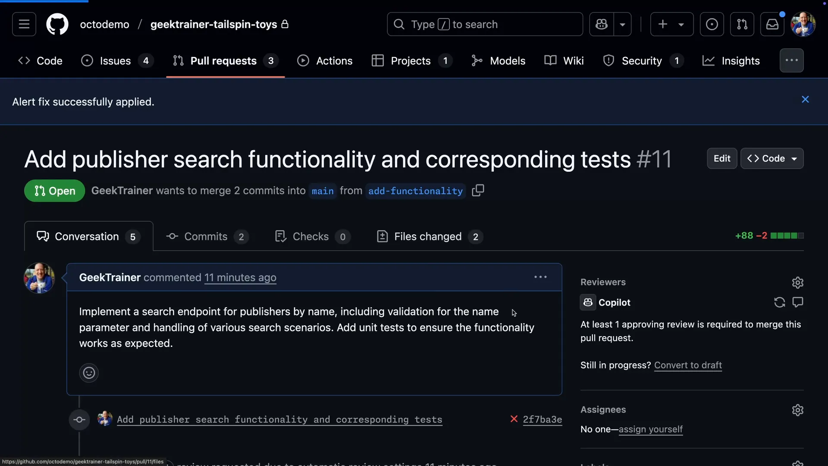Click the failed status X on commit
828x466 pixels.
click(x=514, y=419)
